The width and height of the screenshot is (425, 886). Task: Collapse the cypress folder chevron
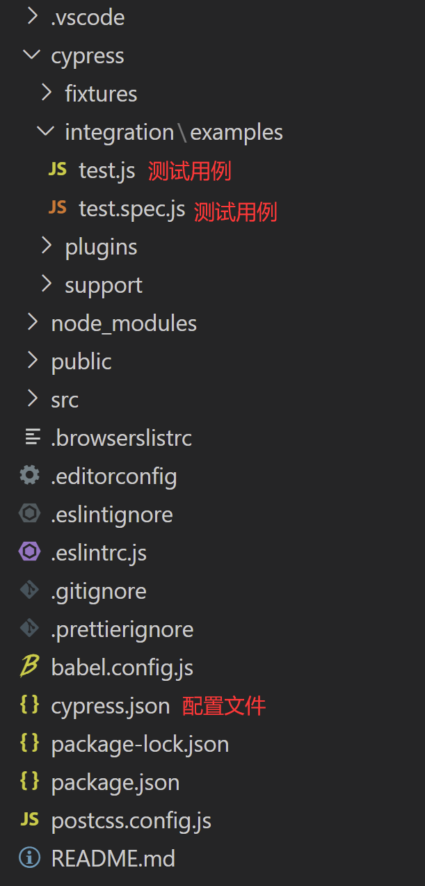click(x=32, y=55)
